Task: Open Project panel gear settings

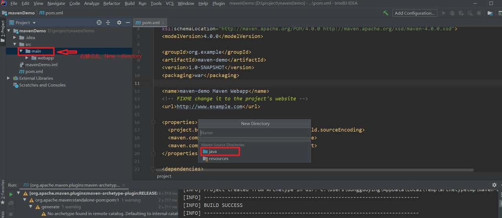Action: coord(119,23)
